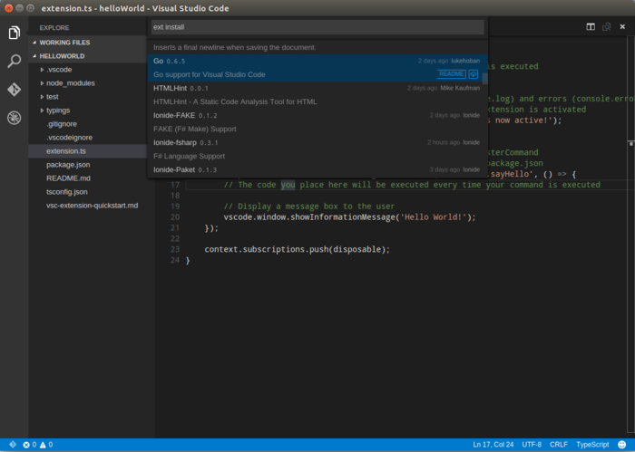
Task: Open the README button for Go extension
Action: pos(451,74)
